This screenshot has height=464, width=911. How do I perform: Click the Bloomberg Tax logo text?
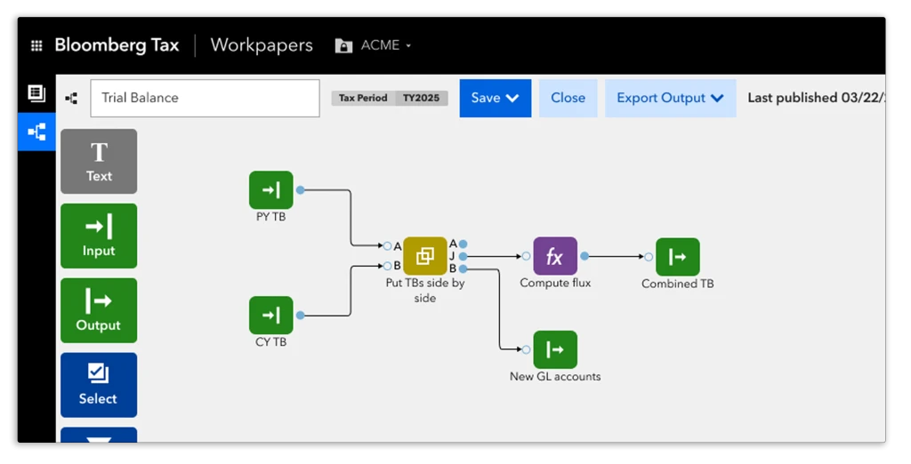(117, 45)
